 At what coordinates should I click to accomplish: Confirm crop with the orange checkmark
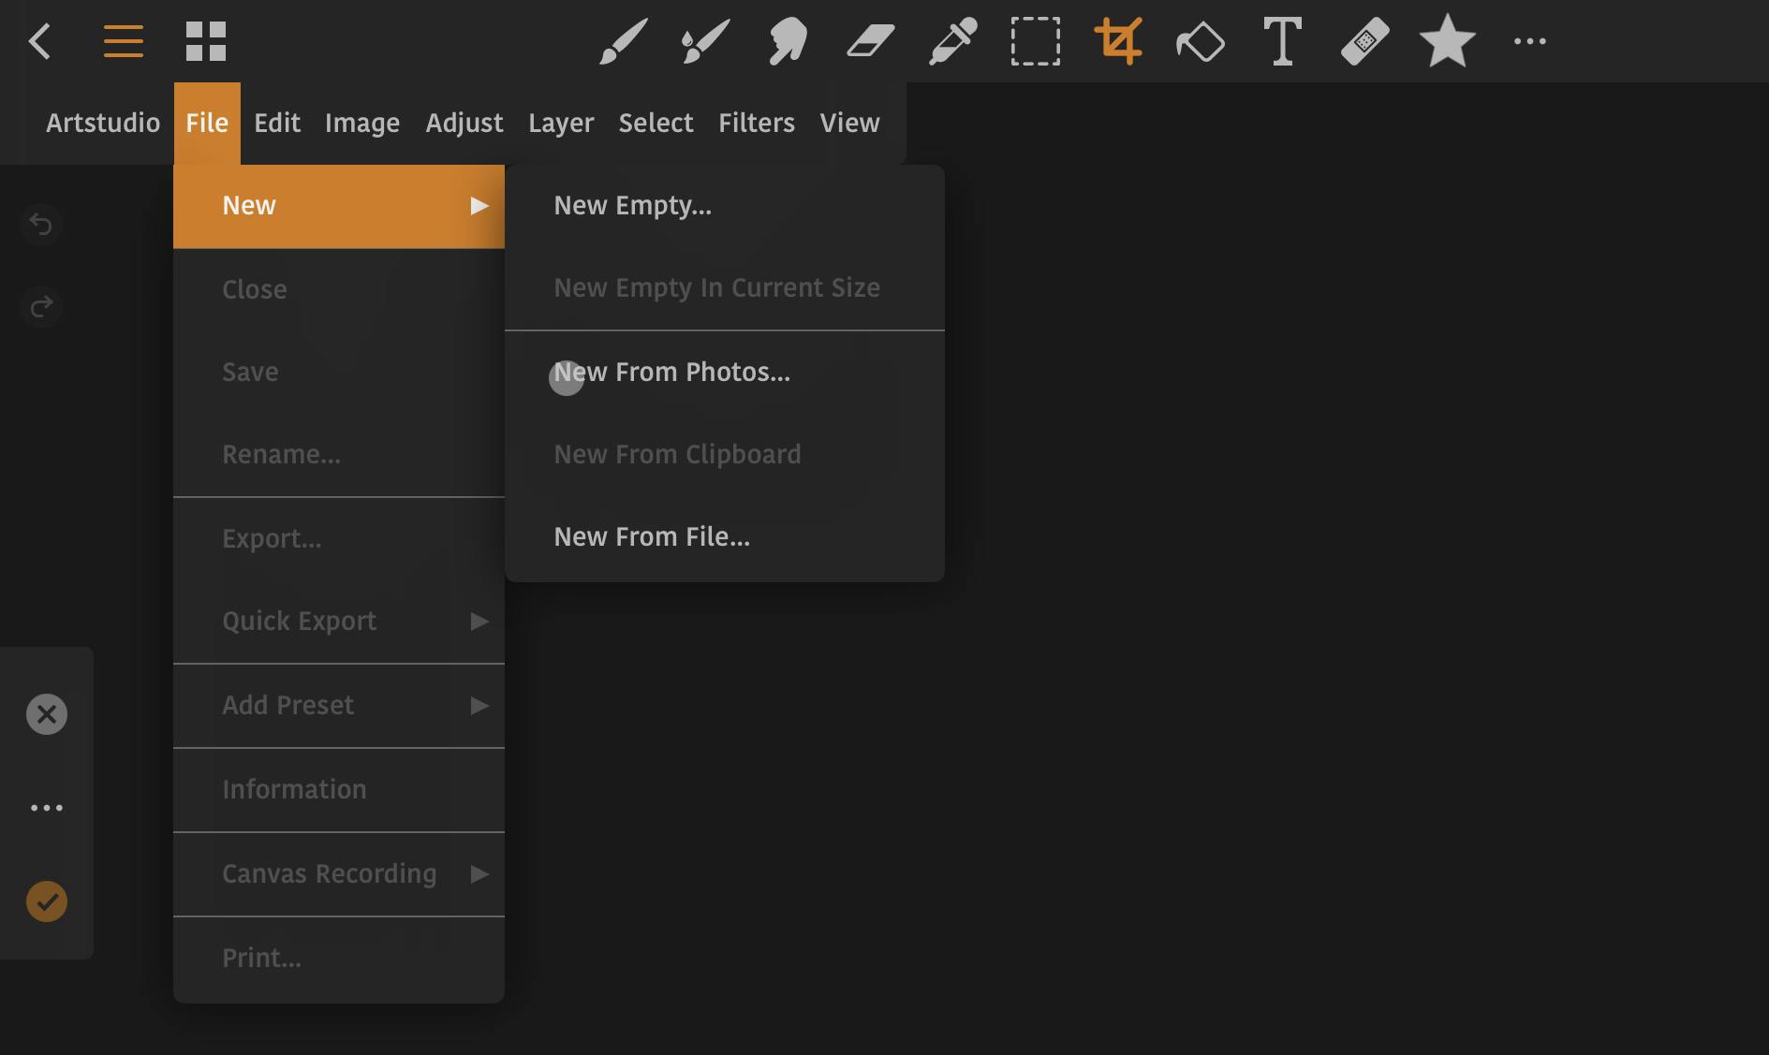pyautogui.click(x=47, y=901)
